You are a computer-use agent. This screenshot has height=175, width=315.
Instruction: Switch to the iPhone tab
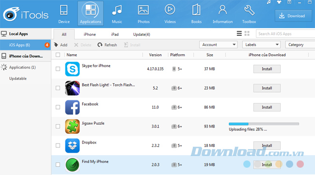(90, 34)
